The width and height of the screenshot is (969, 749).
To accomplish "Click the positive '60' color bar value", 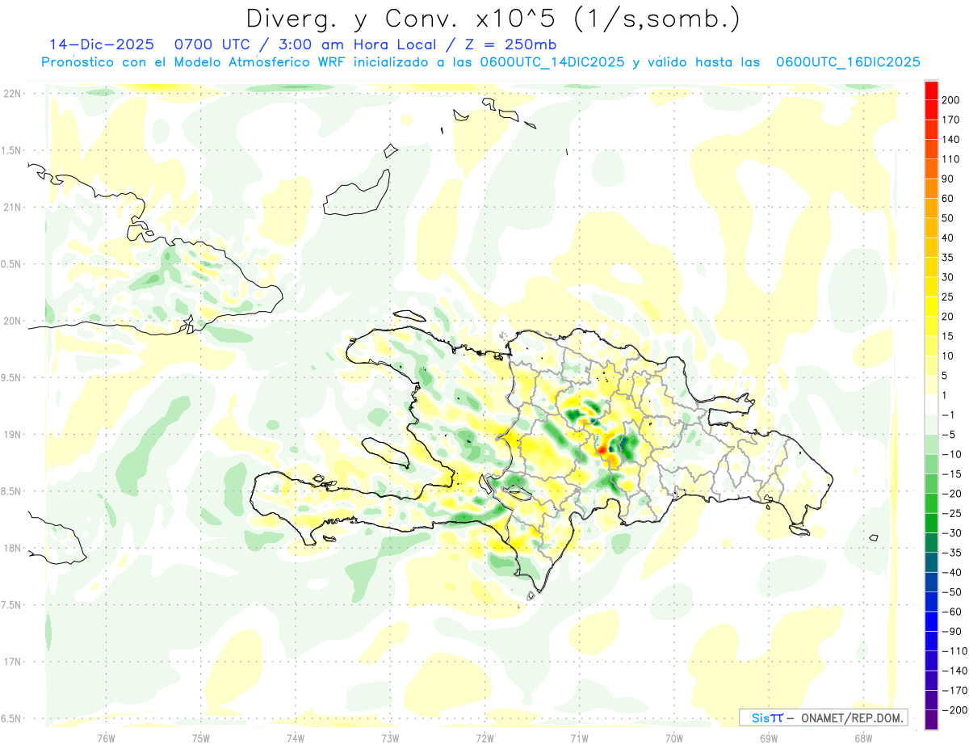I will click(x=950, y=199).
